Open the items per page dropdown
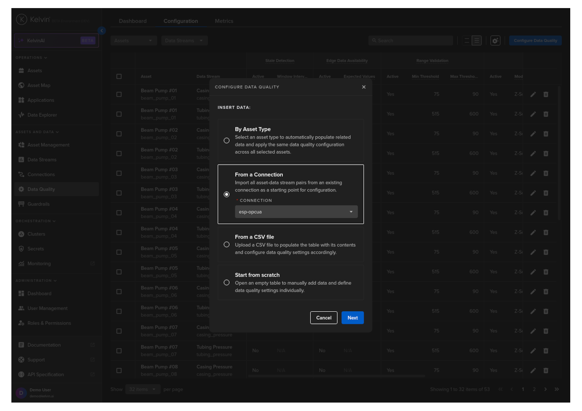This screenshot has height=411, width=582. click(x=142, y=389)
